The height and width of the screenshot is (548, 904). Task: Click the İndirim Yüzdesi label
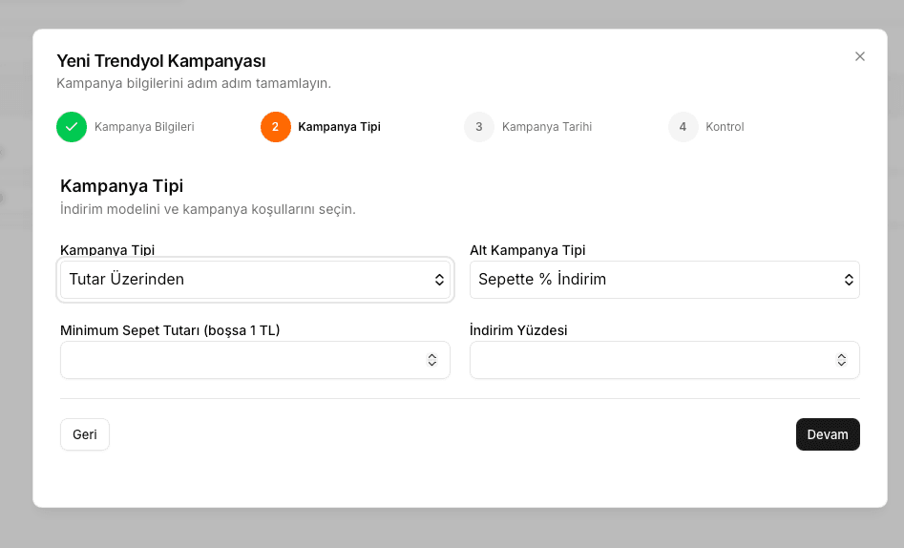click(518, 330)
